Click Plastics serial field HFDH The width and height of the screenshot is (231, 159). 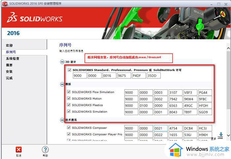pos(205,106)
